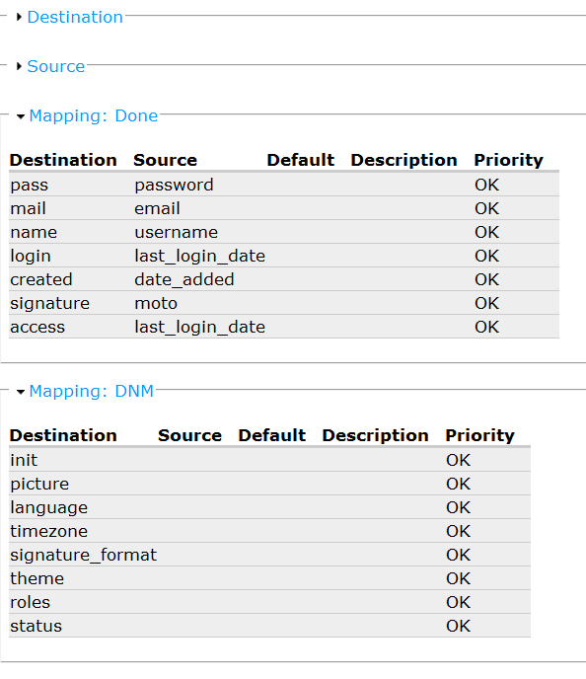Select the mail to email mapping row
Viewport: 586px width, 679px height.
point(284,208)
